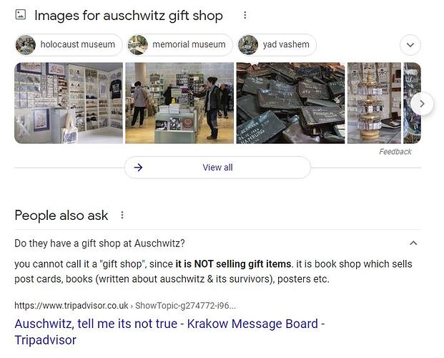The width and height of the screenshot is (444, 358).
Task: Collapse the Auschwitz gift shop question answer
Action: tap(413, 243)
